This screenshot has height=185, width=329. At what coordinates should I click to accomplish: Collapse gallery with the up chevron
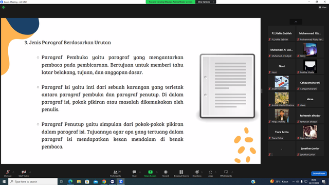tap(296, 22)
